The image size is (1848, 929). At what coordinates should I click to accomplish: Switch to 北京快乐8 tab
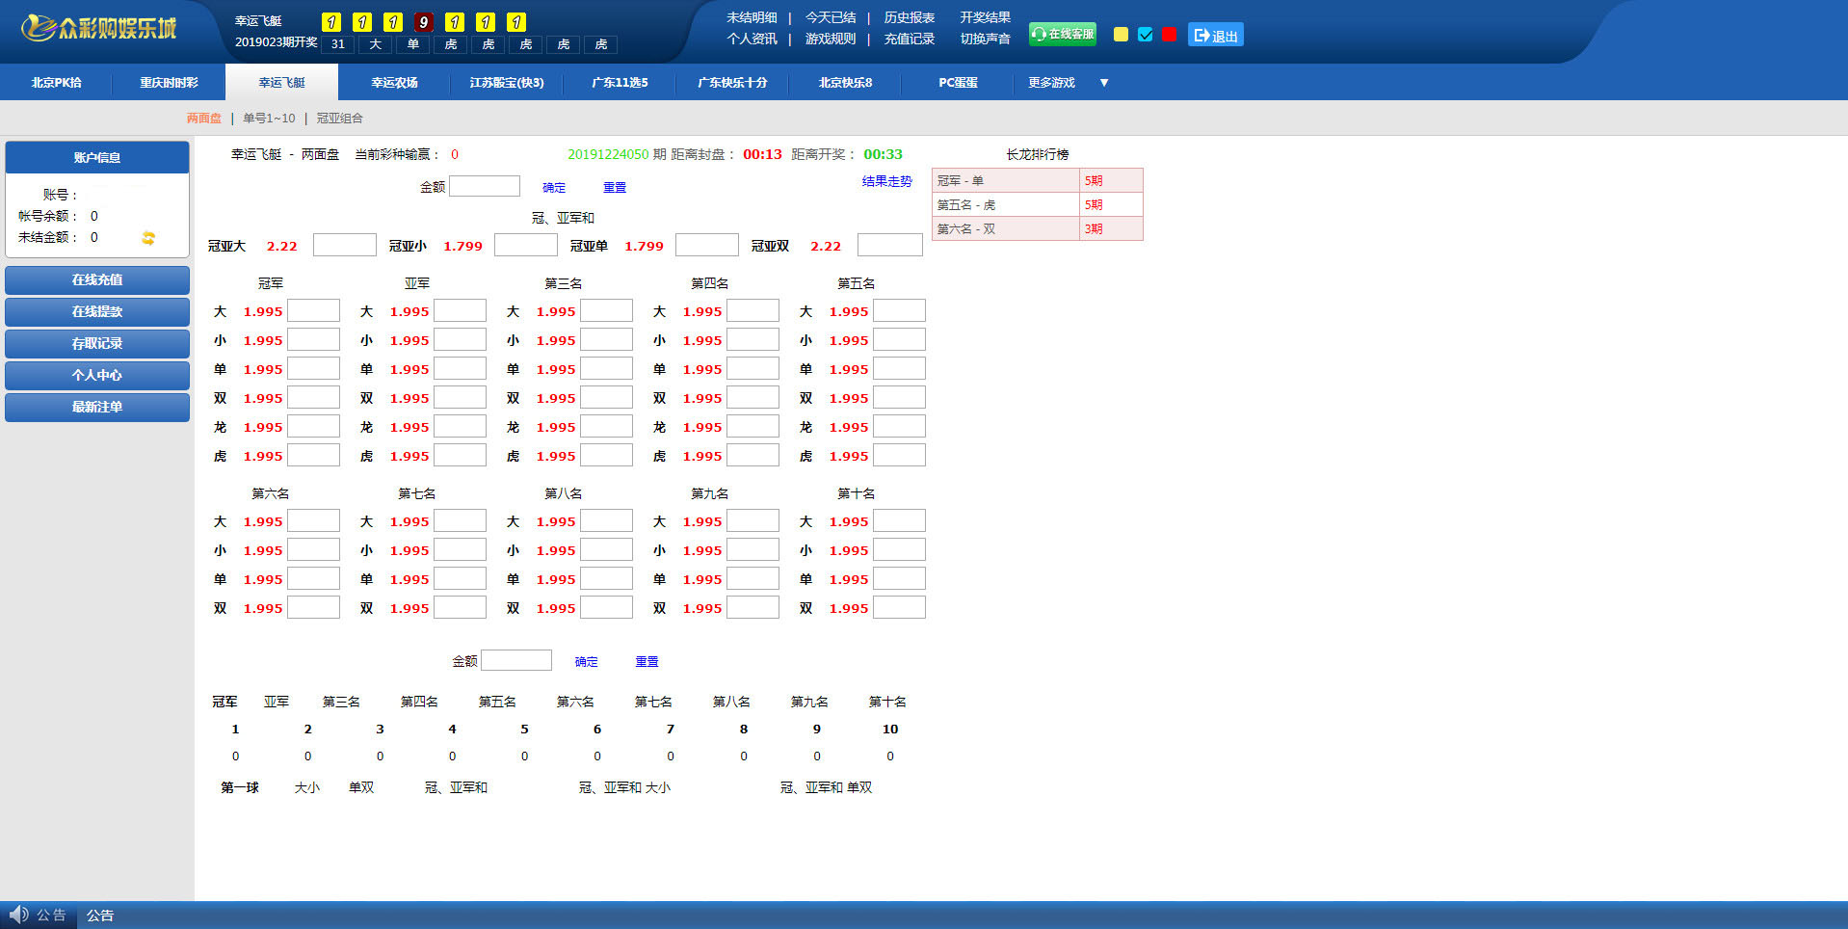click(845, 83)
